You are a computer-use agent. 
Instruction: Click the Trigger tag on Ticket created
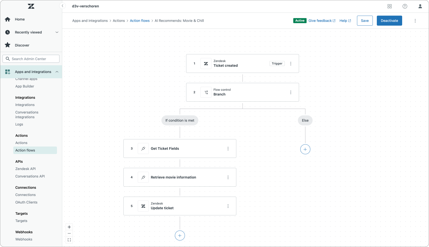coord(277,63)
